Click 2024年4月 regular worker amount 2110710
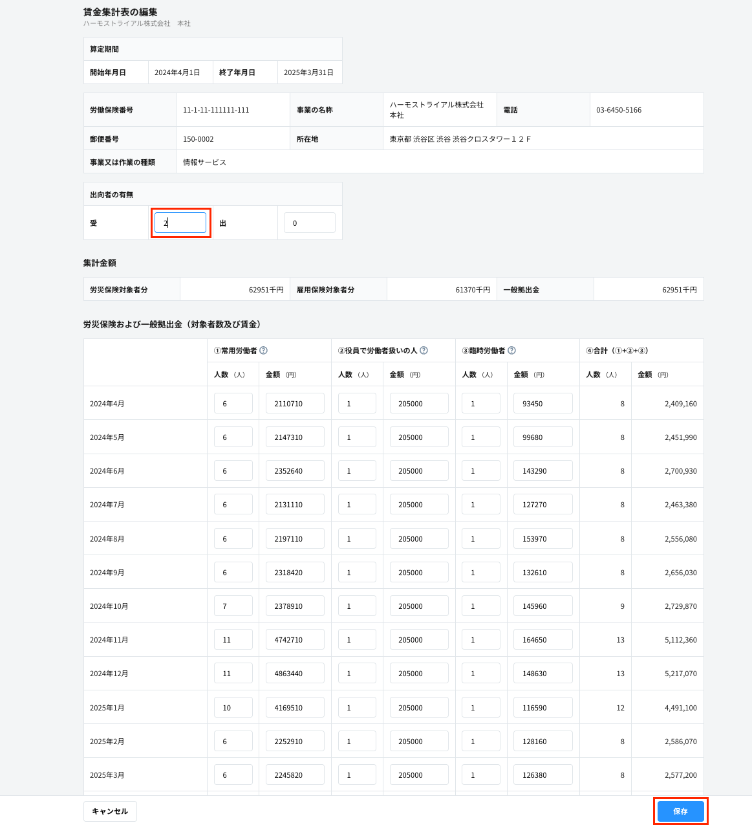Screen dimensions: 752x825 [x=295, y=403]
